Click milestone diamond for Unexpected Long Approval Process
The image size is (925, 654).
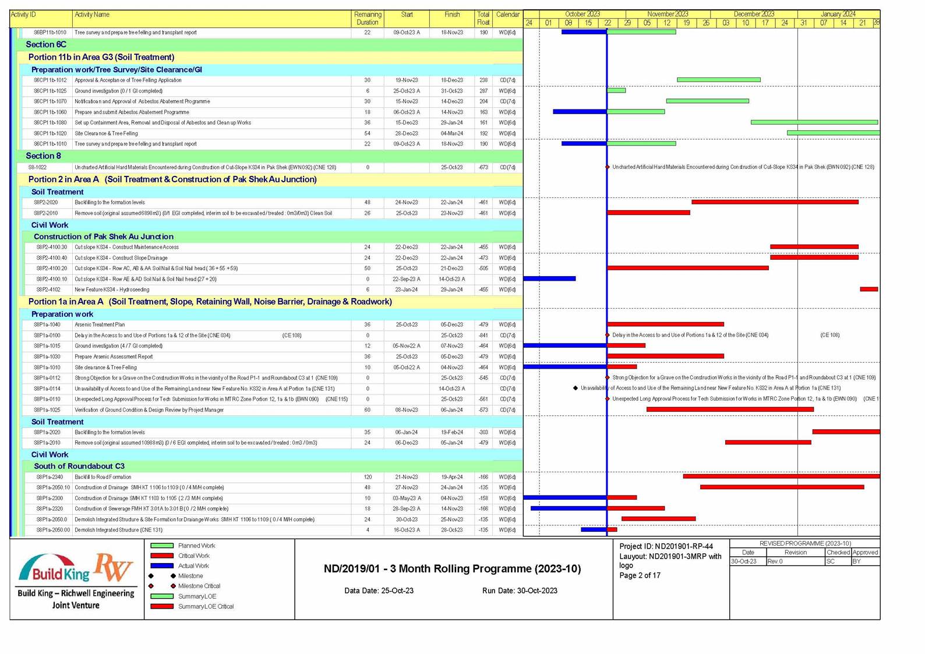point(608,399)
